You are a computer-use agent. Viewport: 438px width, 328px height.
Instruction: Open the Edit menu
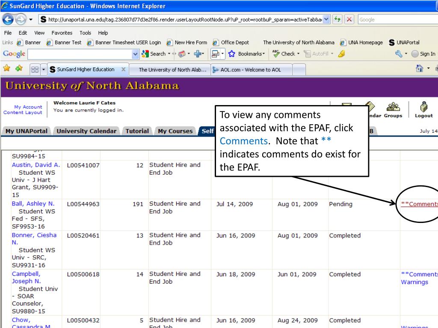23,32
